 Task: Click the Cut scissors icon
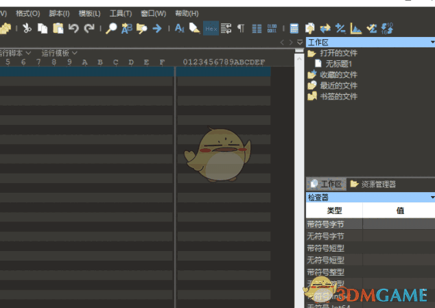tap(27, 28)
